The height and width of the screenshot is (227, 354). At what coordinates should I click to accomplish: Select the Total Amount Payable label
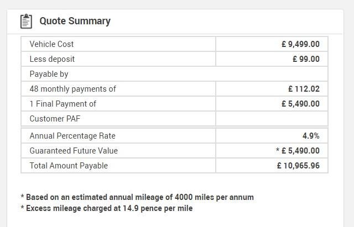[69, 166]
